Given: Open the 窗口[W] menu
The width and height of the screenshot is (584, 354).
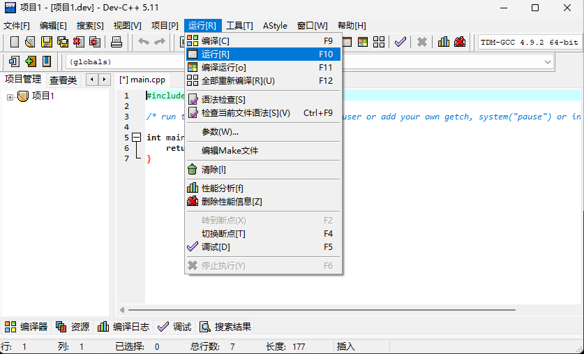Looking at the screenshot, I should tap(313, 26).
